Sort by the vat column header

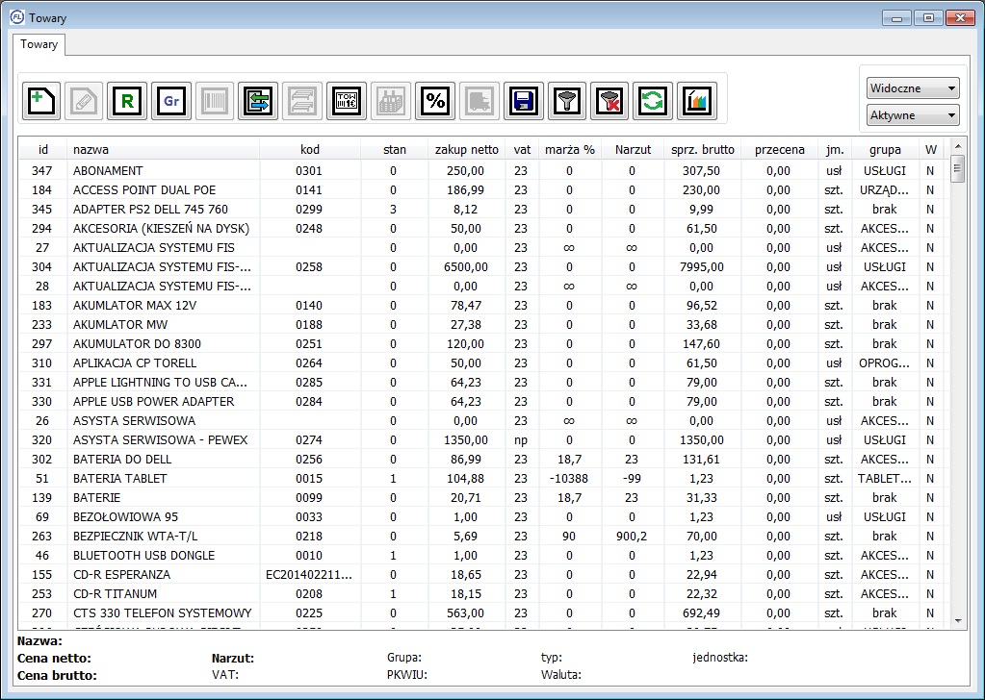[522, 150]
